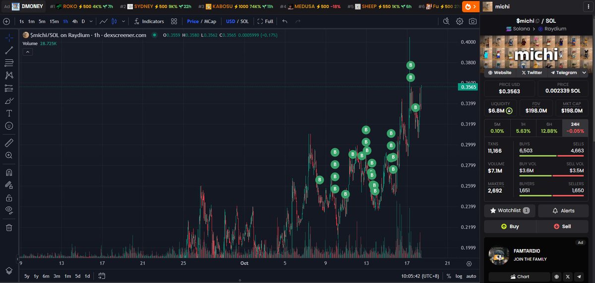Image resolution: width=595 pixels, height=283 pixels.
Task: Open the timezone menu 10:05:42 (UTC+8)
Action: (x=421, y=276)
